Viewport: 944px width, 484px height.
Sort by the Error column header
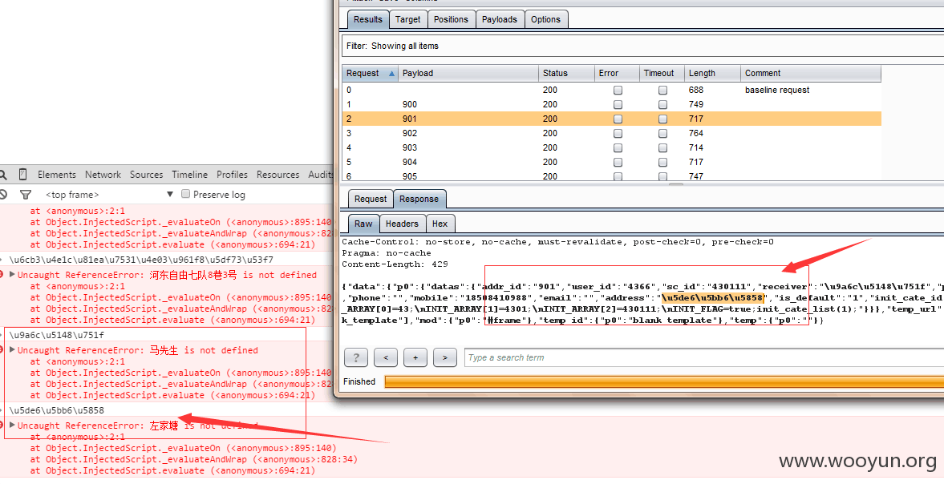pyautogui.click(x=617, y=74)
